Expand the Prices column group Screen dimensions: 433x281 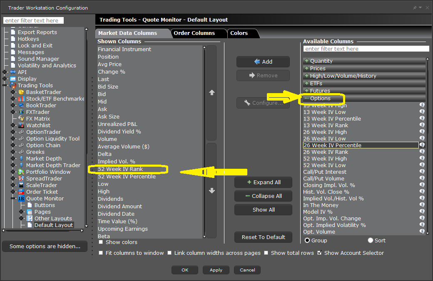[306, 68]
